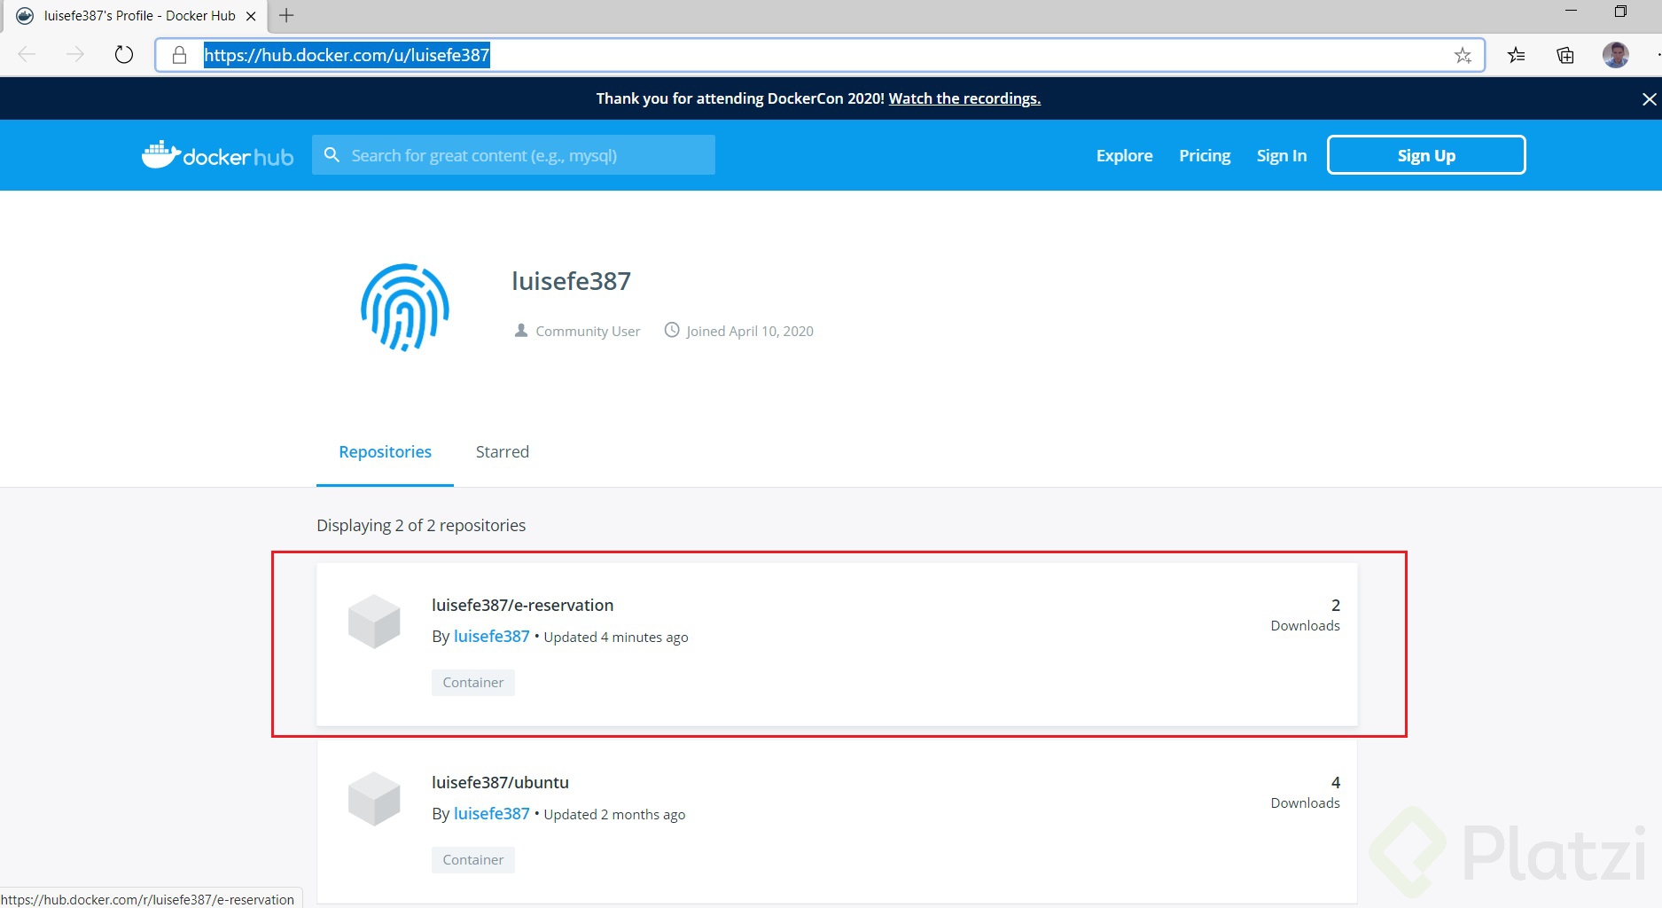
Task: Open the Explore page
Action: pos(1124,155)
